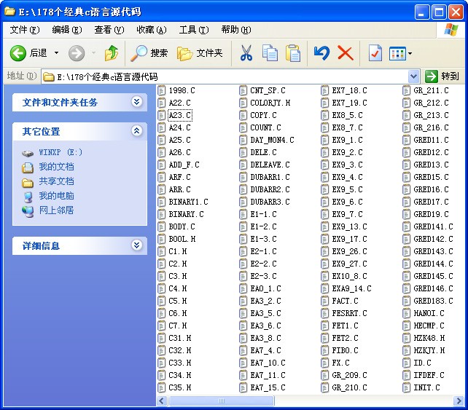468x410 pixels.
Task: Select file icon of 1998.C
Action: point(162,90)
